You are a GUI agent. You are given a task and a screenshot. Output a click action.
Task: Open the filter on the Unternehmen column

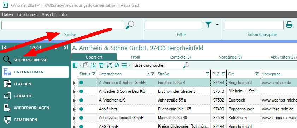(x=153, y=74)
